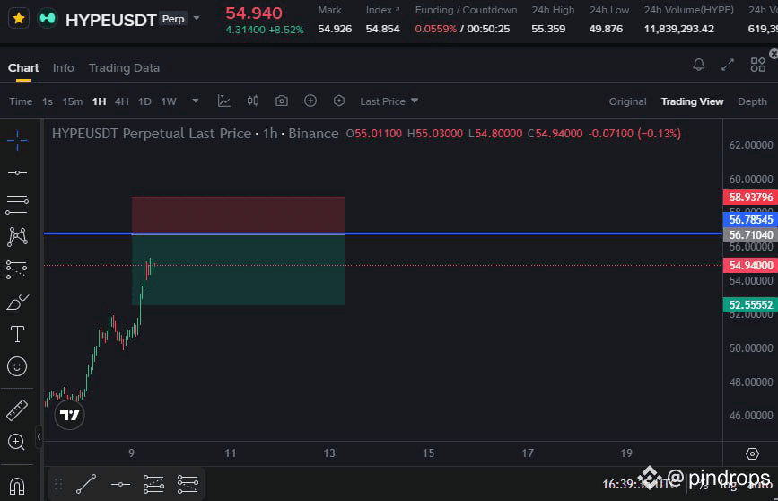Select the horizontal line drawing tool

click(17, 172)
